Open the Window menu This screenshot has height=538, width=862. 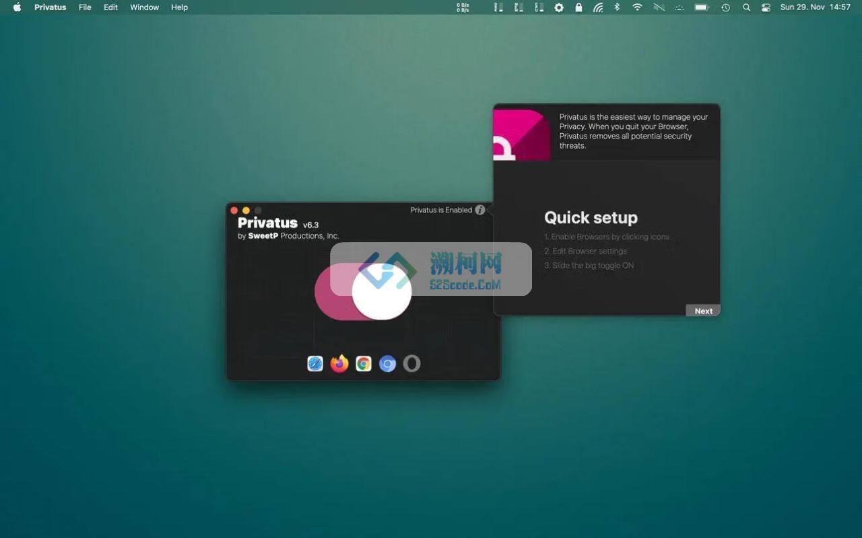(144, 7)
